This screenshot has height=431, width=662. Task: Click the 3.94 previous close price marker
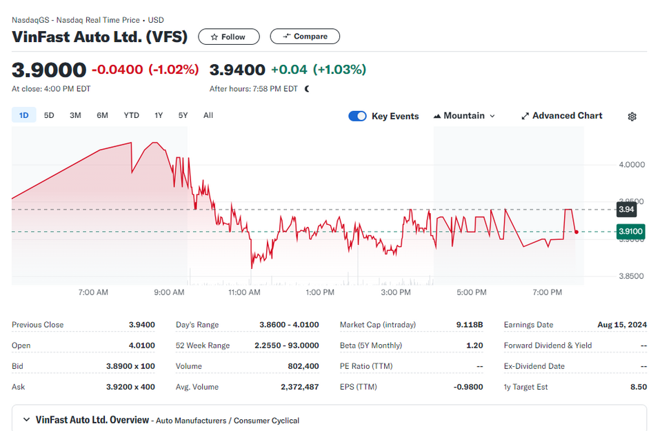[626, 210]
